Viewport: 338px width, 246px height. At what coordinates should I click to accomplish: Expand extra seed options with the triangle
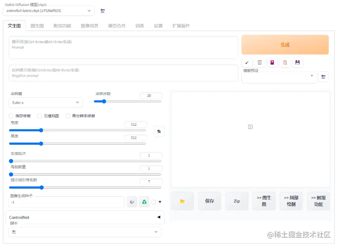[160, 202]
